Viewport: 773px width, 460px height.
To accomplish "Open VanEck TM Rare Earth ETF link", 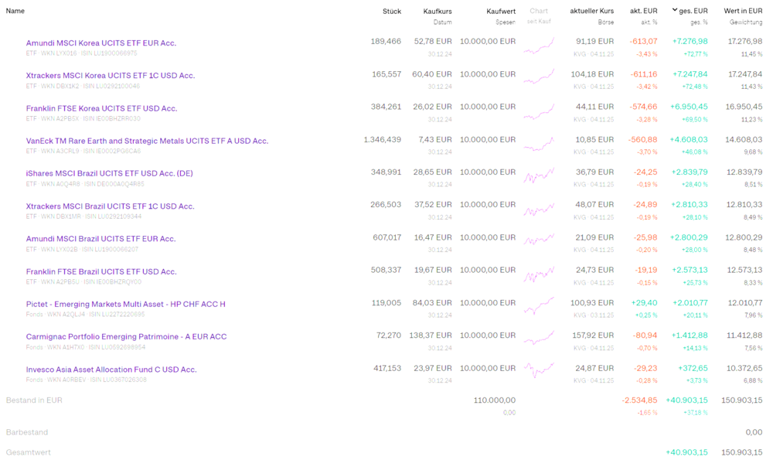I will (147, 141).
